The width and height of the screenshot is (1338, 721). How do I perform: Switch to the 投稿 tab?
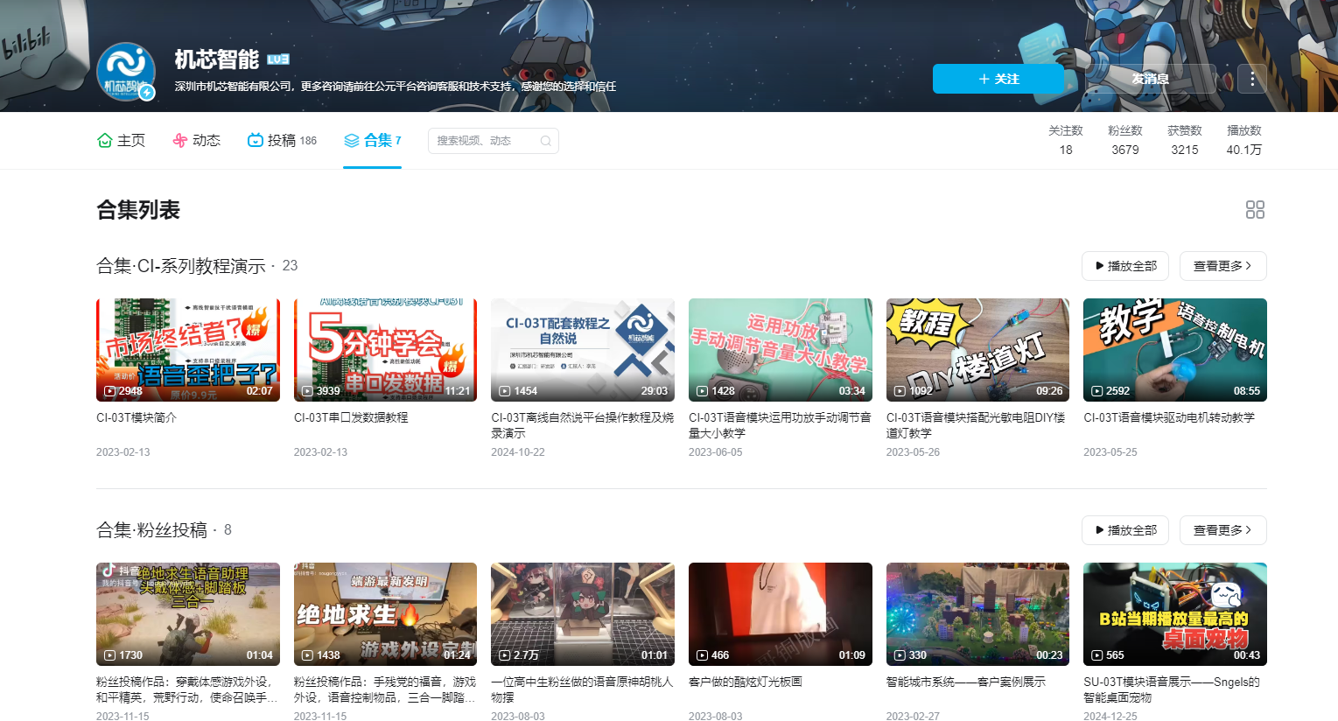(x=283, y=140)
